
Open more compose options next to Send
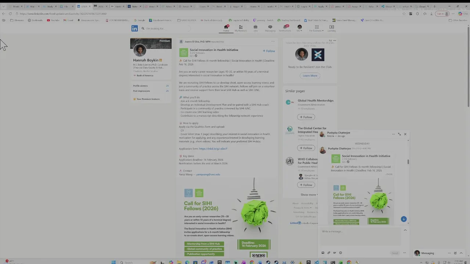[405, 253]
